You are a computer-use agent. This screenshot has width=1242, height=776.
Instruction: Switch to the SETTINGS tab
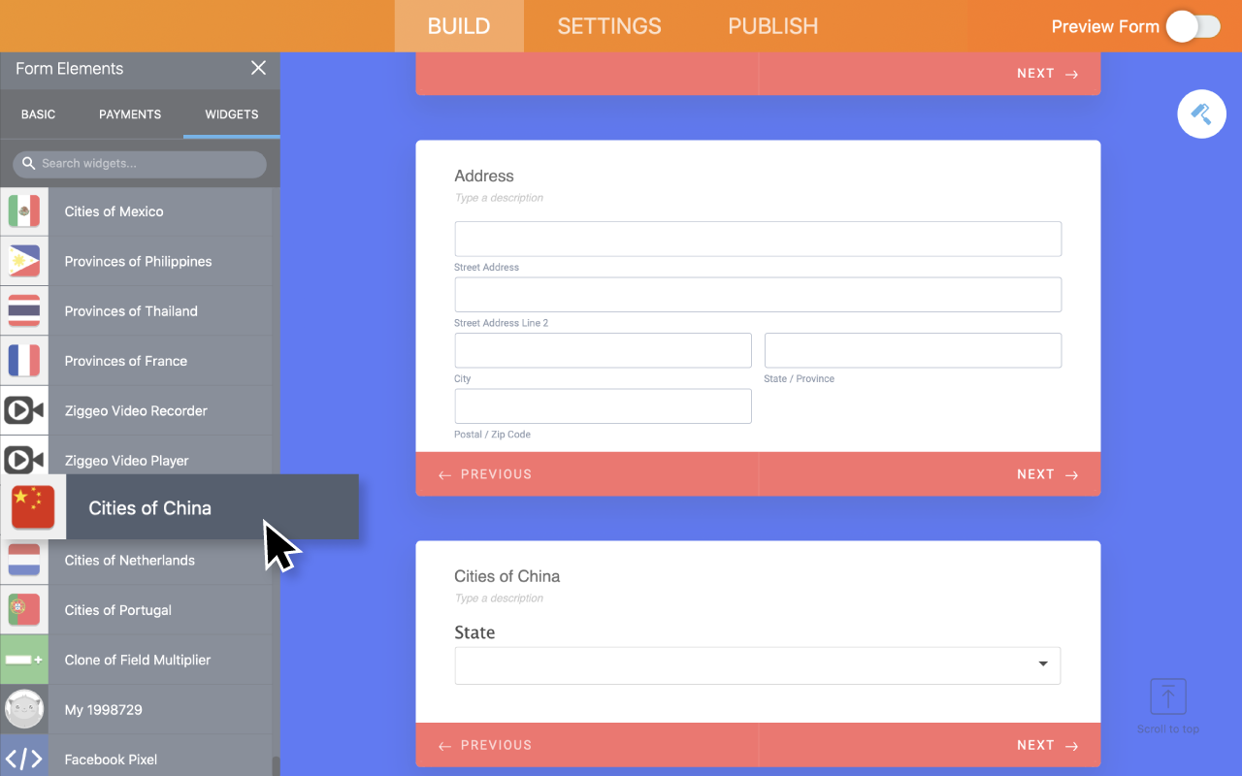tap(609, 26)
